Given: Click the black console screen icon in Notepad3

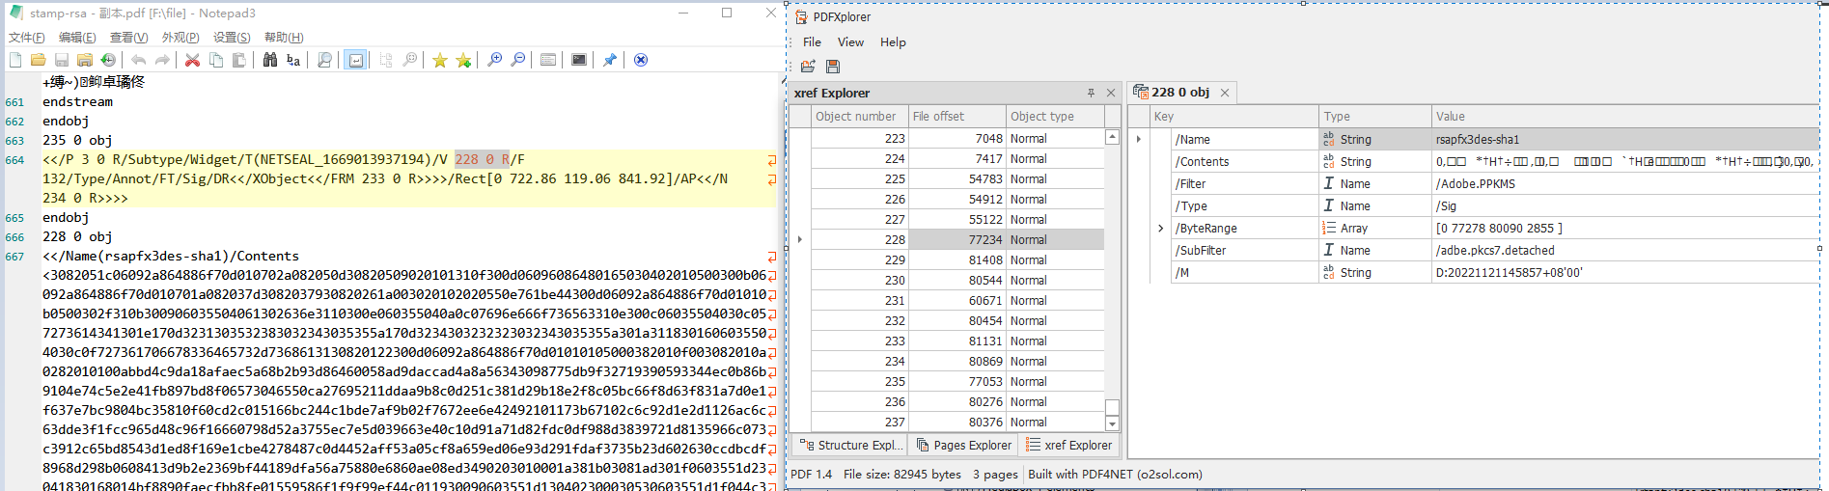Looking at the screenshot, I should coord(579,60).
